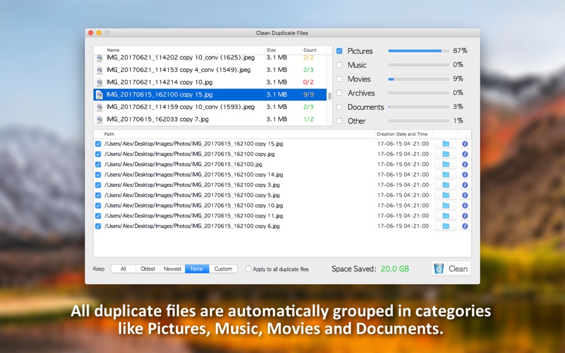565x353 pixels.
Task: Sort list by Count column header
Action: coord(313,50)
